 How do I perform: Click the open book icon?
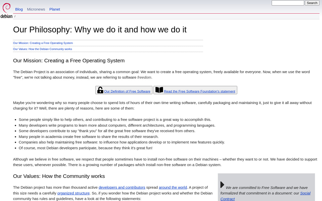point(159,90)
